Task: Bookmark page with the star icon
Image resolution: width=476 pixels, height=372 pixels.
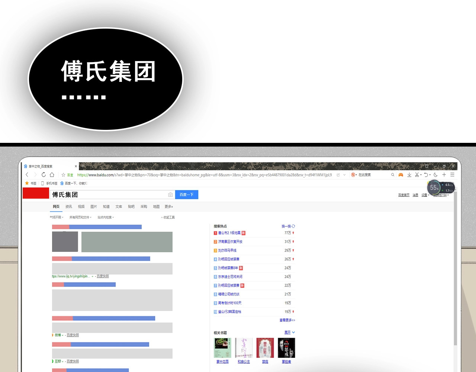Action: [x=63, y=175]
